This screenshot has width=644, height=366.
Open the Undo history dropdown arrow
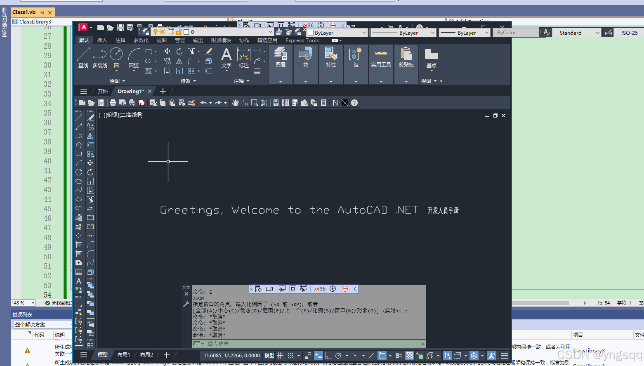coord(210,103)
